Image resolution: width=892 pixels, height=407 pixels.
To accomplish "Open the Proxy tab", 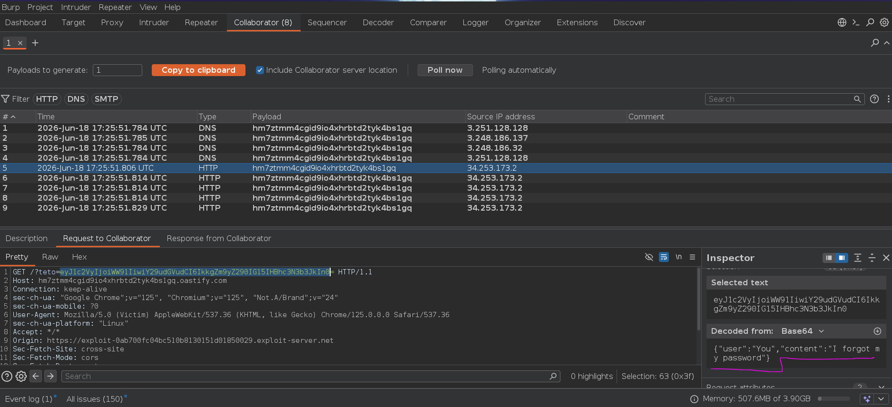I will pos(112,22).
